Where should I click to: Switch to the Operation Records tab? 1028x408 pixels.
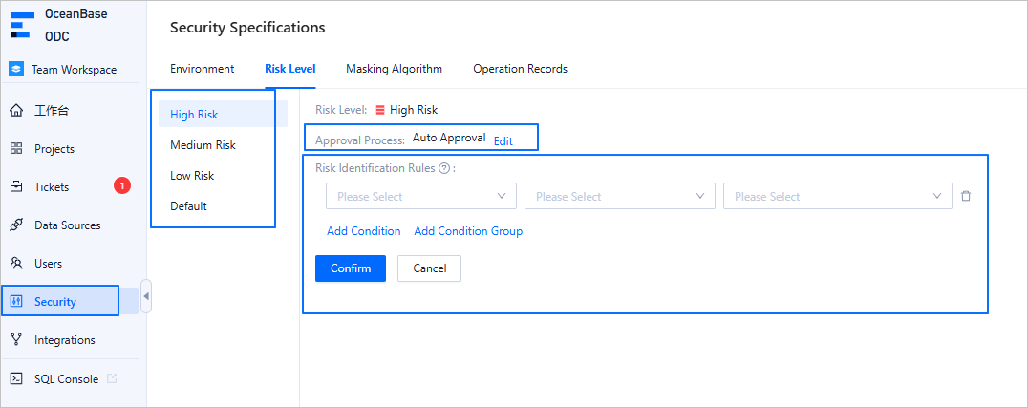point(520,69)
